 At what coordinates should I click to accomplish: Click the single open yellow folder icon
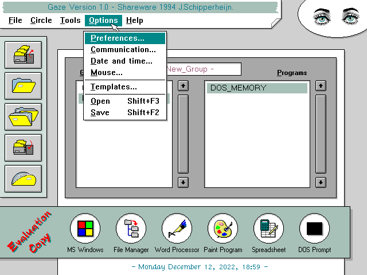[23, 86]
